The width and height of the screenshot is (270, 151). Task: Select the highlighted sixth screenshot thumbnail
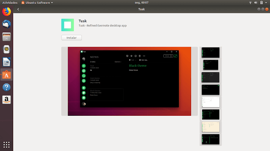(x=211, y=115)
